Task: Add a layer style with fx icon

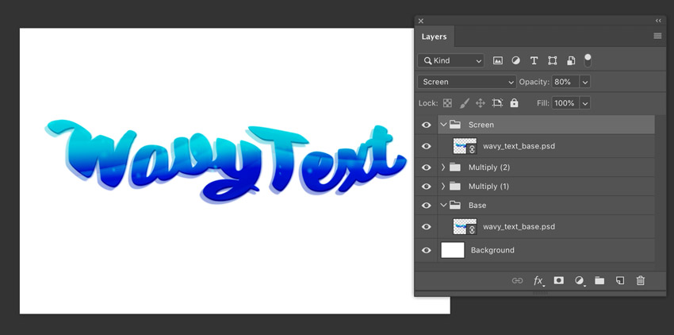Action: 538,281
